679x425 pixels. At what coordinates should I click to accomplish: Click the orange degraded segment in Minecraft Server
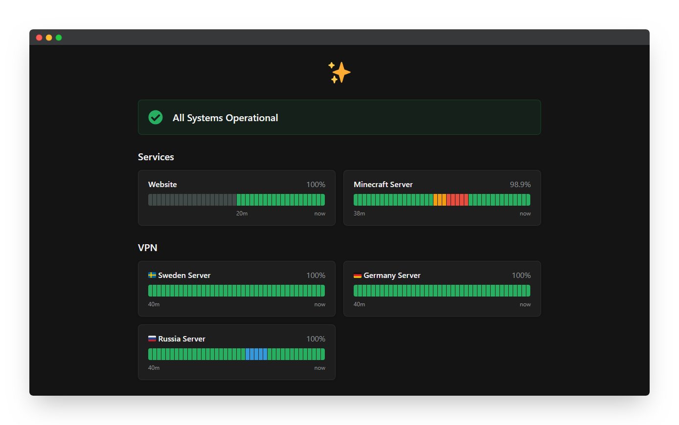[440, 200]
